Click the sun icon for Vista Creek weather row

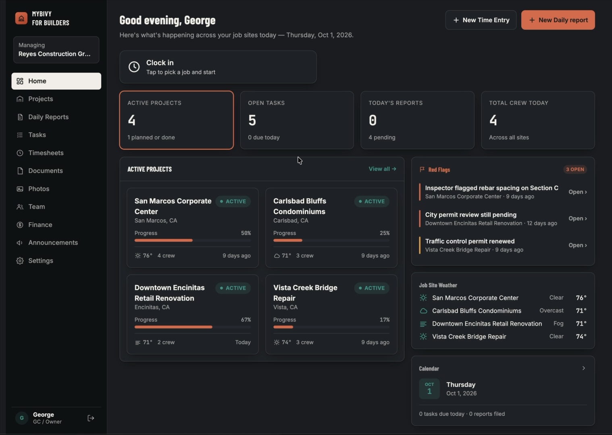[423, 336]
